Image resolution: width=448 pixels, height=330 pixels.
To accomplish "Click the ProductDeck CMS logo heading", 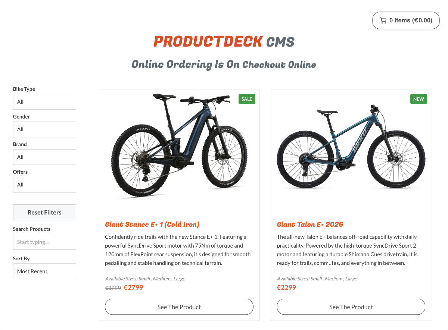I will 224,42.
